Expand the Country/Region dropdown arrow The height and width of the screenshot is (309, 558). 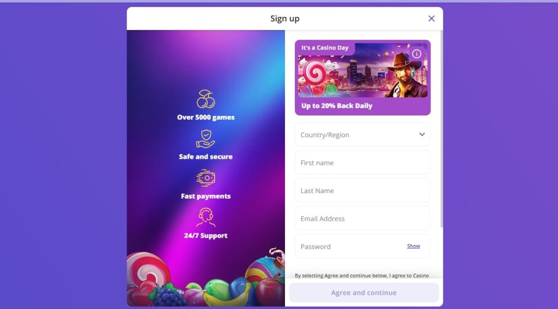click(422, 134)
